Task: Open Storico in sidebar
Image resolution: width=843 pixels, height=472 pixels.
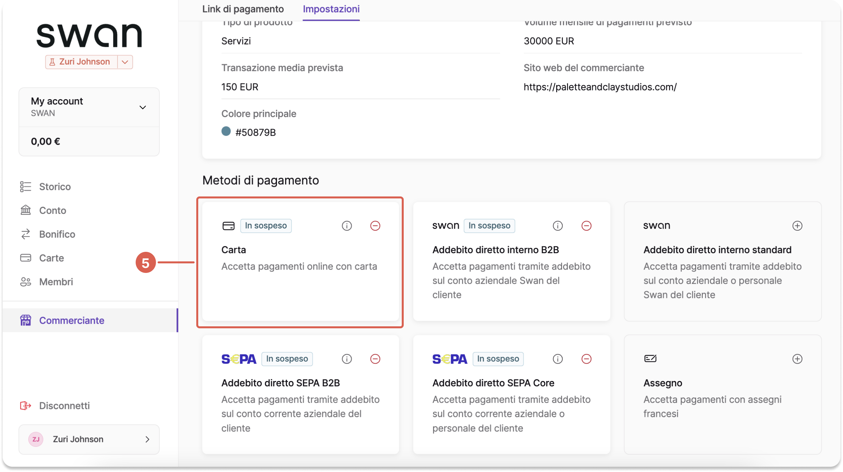Action: coord(55,187)
